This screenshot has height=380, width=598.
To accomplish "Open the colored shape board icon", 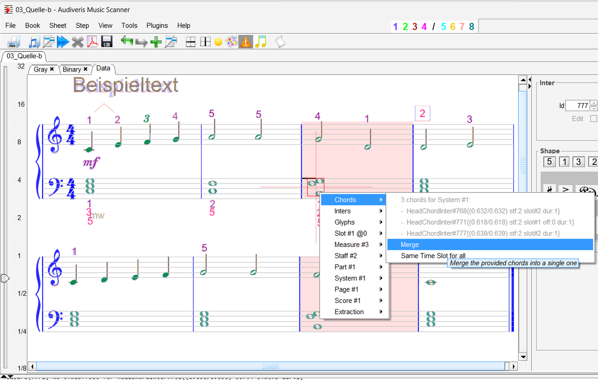I will [x=231, y=42].
